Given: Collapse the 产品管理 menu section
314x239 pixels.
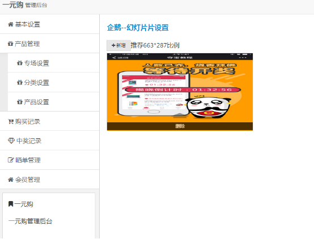Looking at the screenshot, I should click(50, 44).
